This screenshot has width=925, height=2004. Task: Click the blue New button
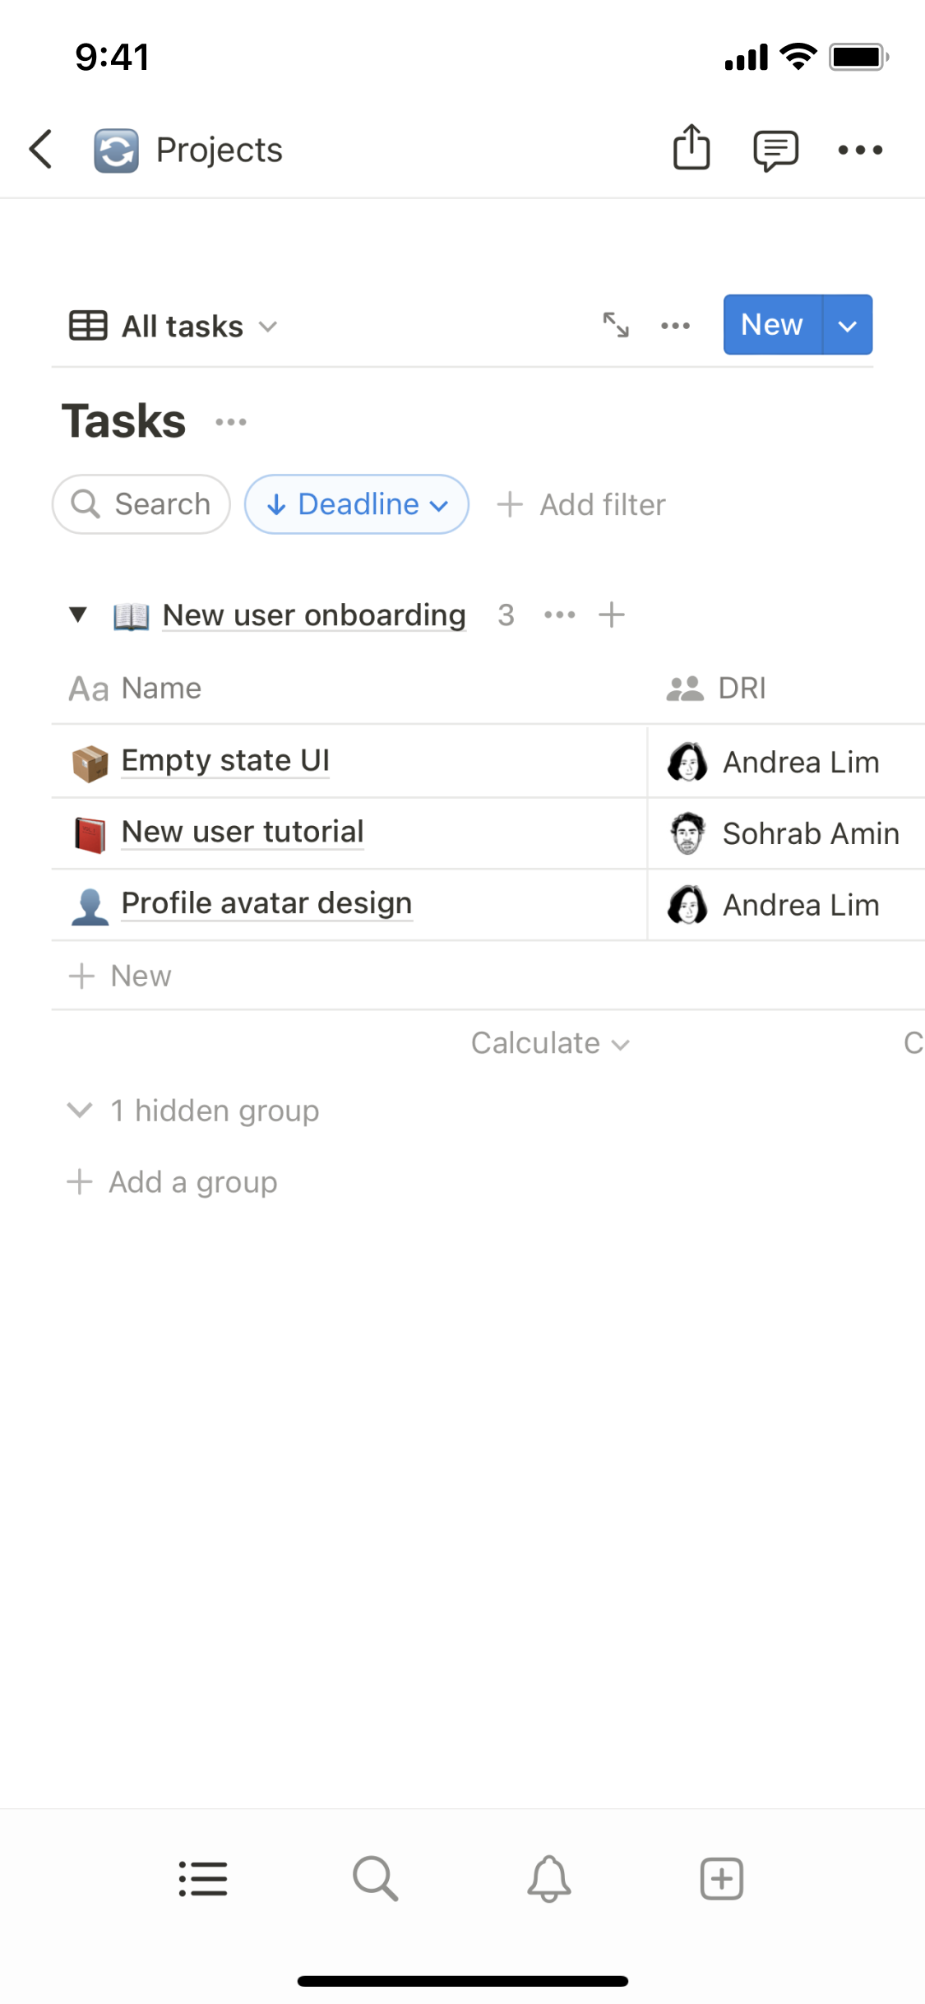pos(771,325)
